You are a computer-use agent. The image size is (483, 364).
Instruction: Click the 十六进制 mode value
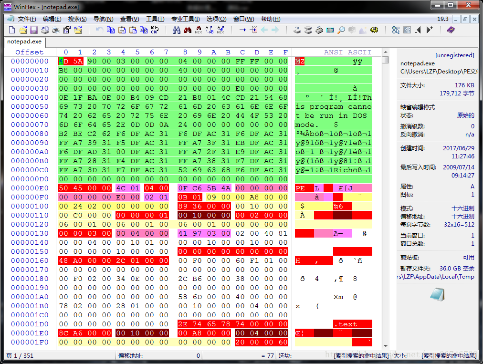[463, 208]
